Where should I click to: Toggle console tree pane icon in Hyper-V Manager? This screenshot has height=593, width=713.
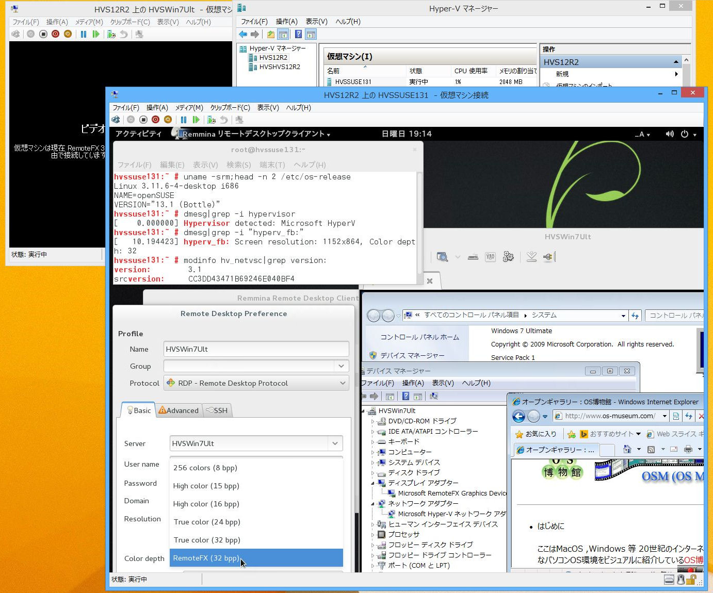[x=283, y=35]
